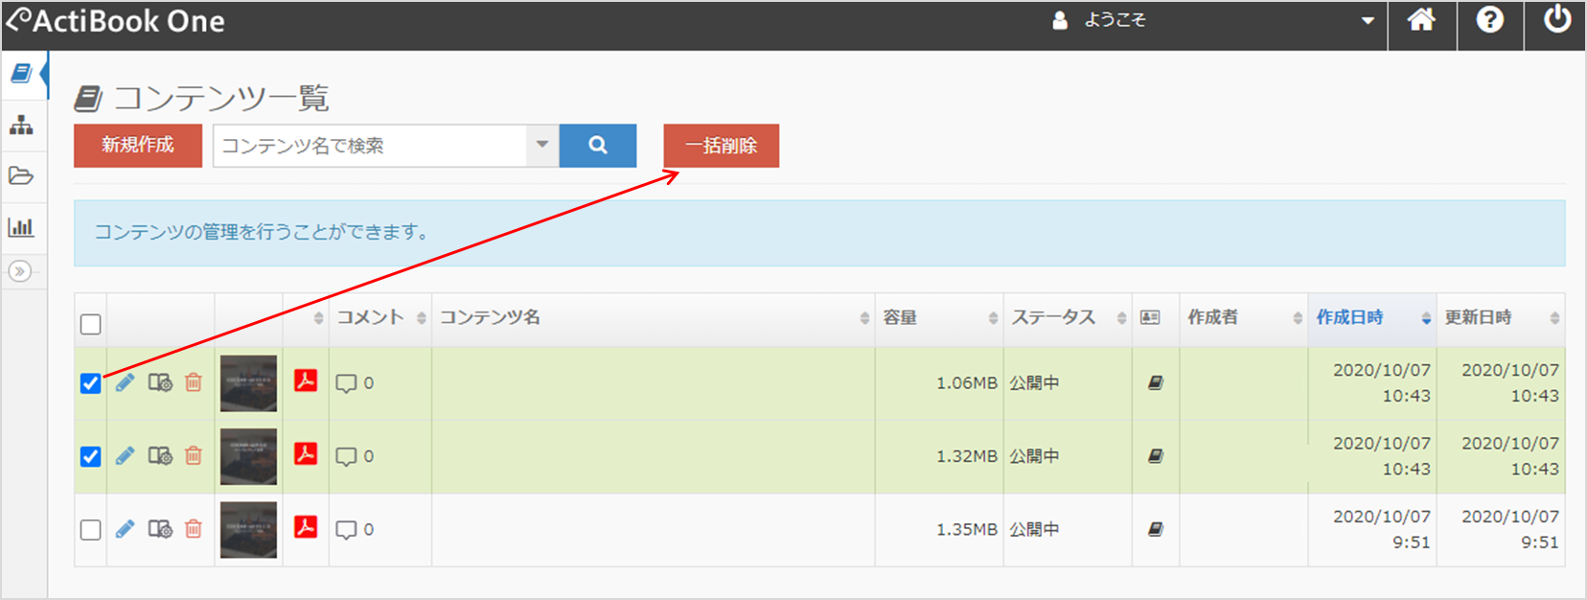Open the statistics bar chart sidebar icon

click(21, 227)
